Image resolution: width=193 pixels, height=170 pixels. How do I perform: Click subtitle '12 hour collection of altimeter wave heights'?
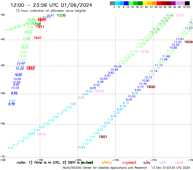tap(51, 11)
